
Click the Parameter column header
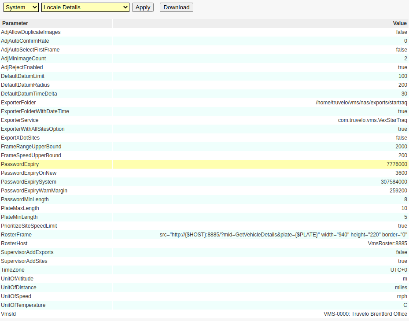(15, 23)
